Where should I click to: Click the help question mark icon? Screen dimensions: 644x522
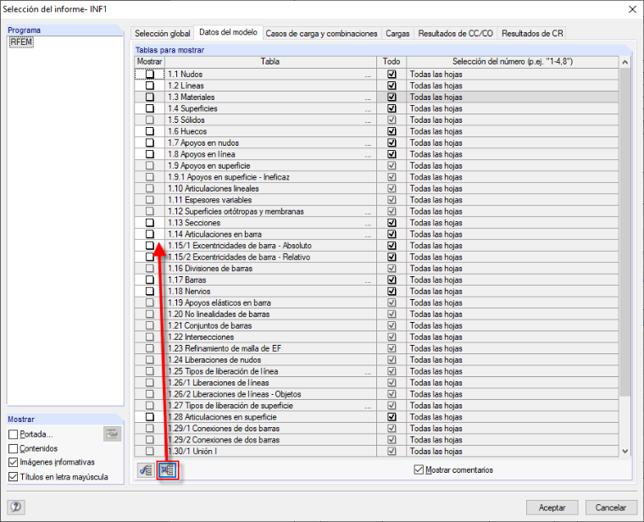(16, 507)
